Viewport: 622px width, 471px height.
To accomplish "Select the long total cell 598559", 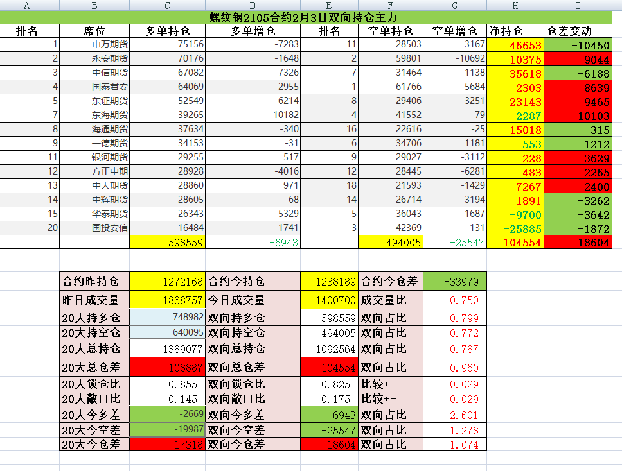I will (168, 243).
